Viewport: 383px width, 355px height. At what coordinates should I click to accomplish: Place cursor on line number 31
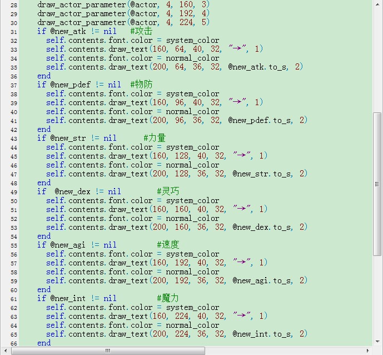[x=14, y=32]
